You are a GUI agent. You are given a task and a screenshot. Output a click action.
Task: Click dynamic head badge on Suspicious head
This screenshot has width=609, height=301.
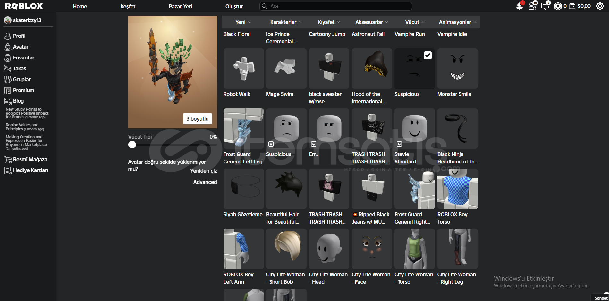[x=271, y=144]
